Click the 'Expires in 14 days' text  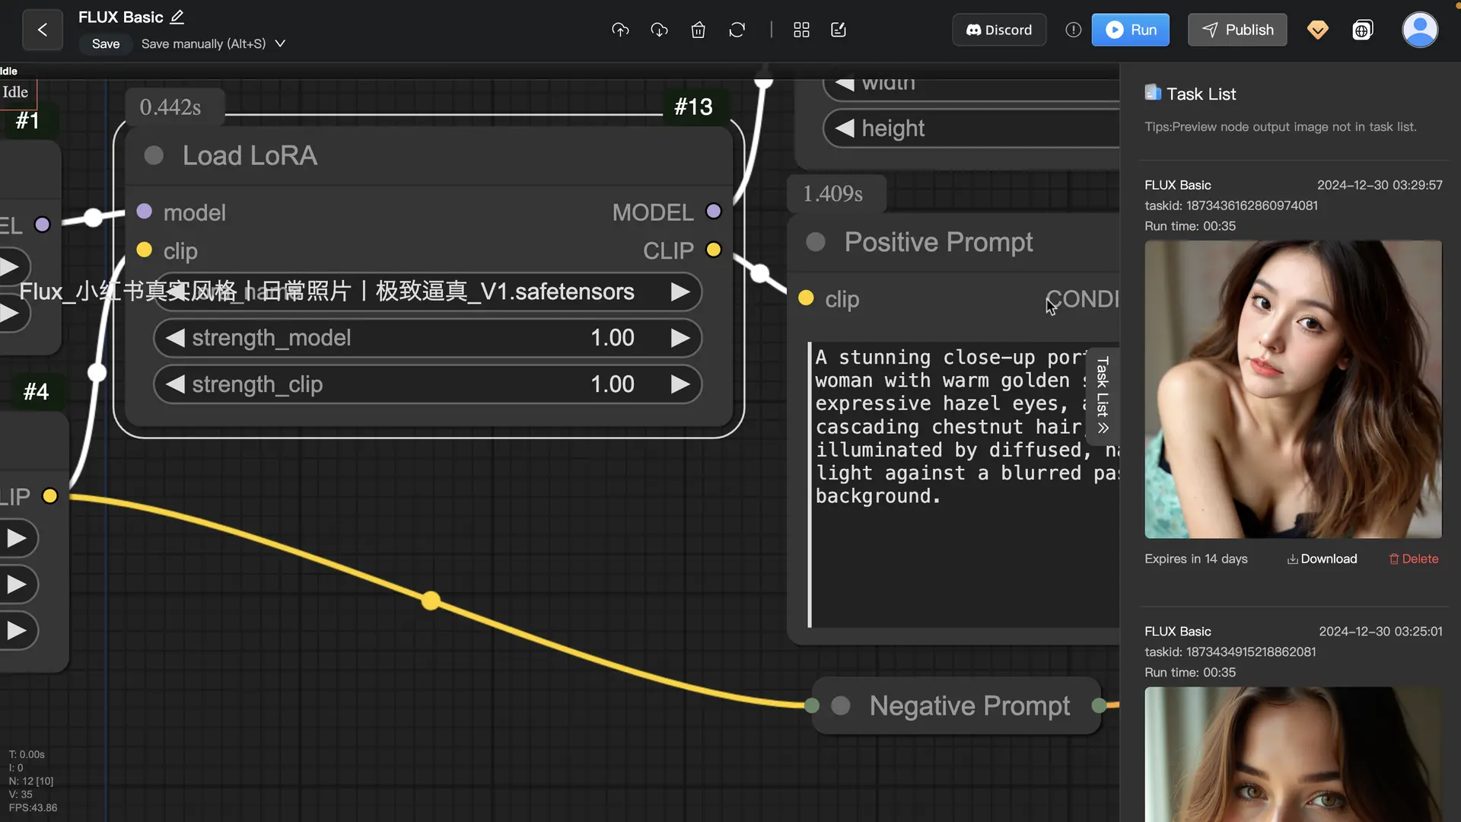[x=1195, y=559]
